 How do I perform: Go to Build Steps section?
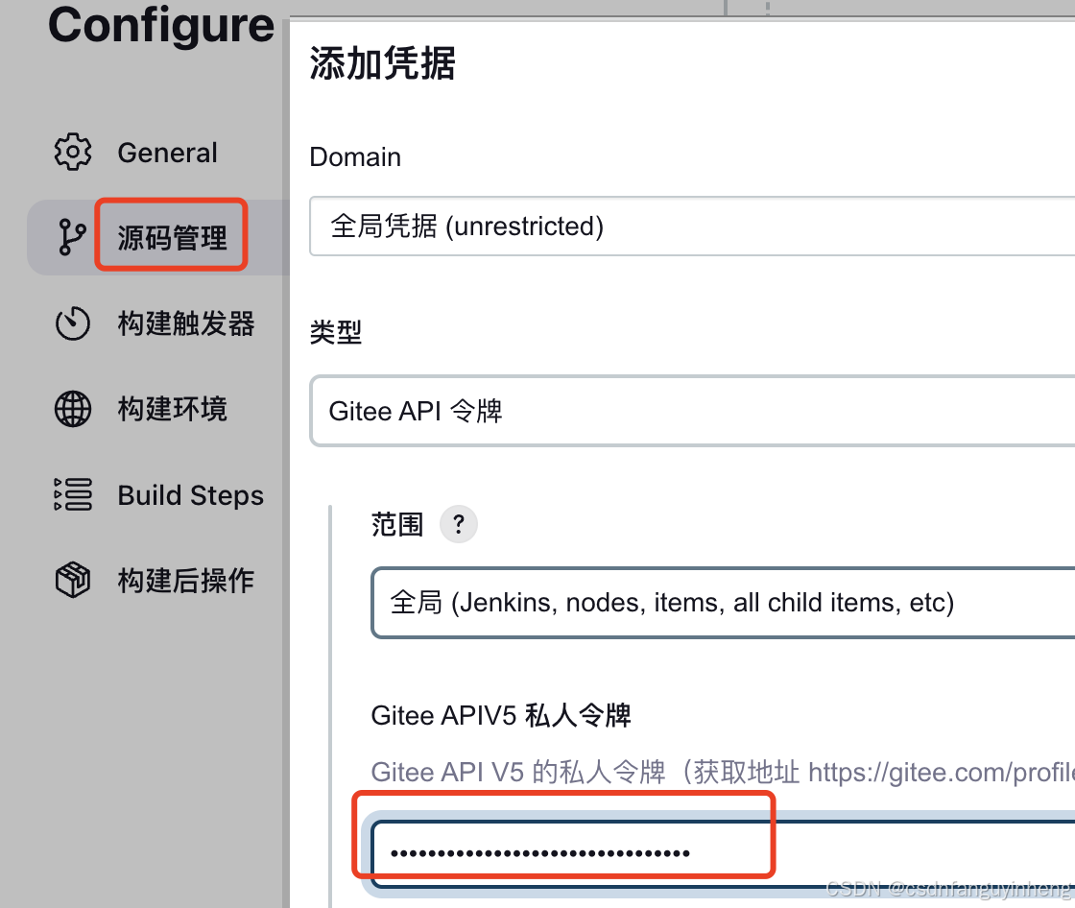point(191,495)
